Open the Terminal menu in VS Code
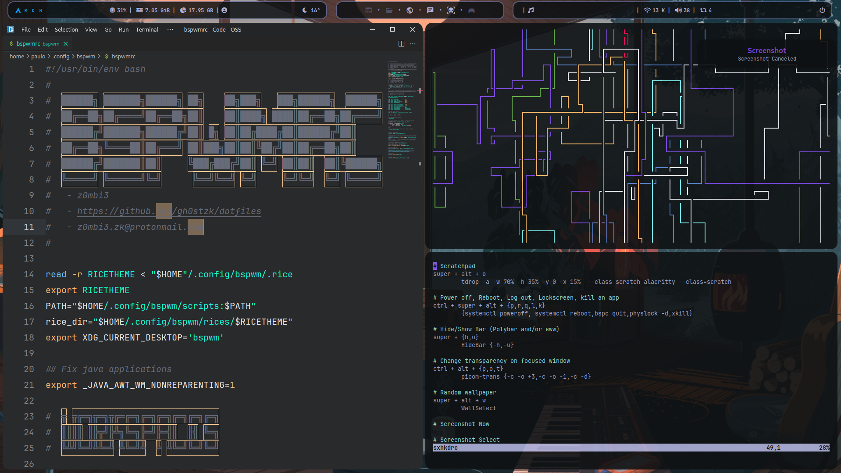This screenshot has height=473, width=841. pyautogui.click(x=147, y=29)
